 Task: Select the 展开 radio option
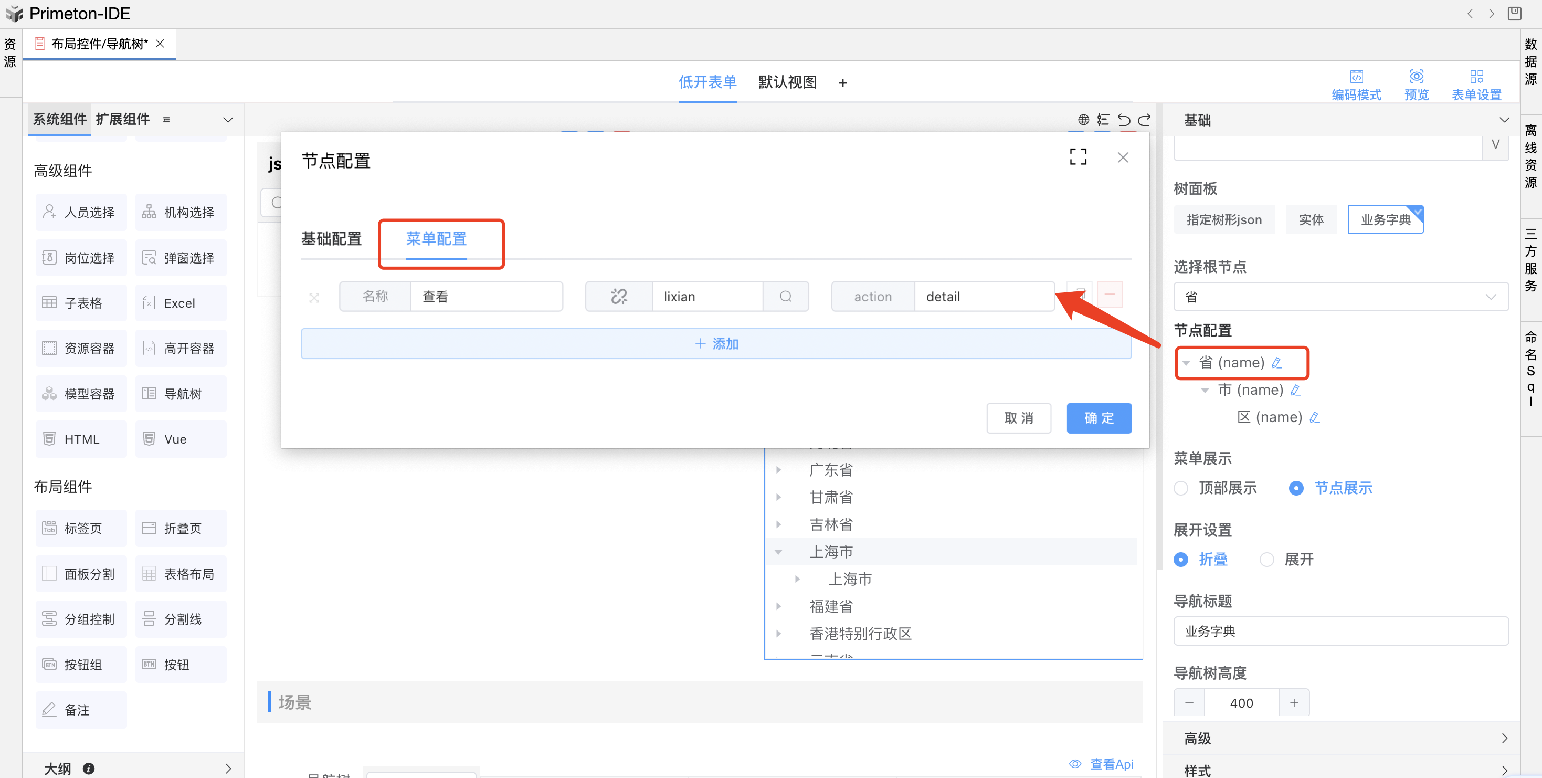tap(1266, 560)
